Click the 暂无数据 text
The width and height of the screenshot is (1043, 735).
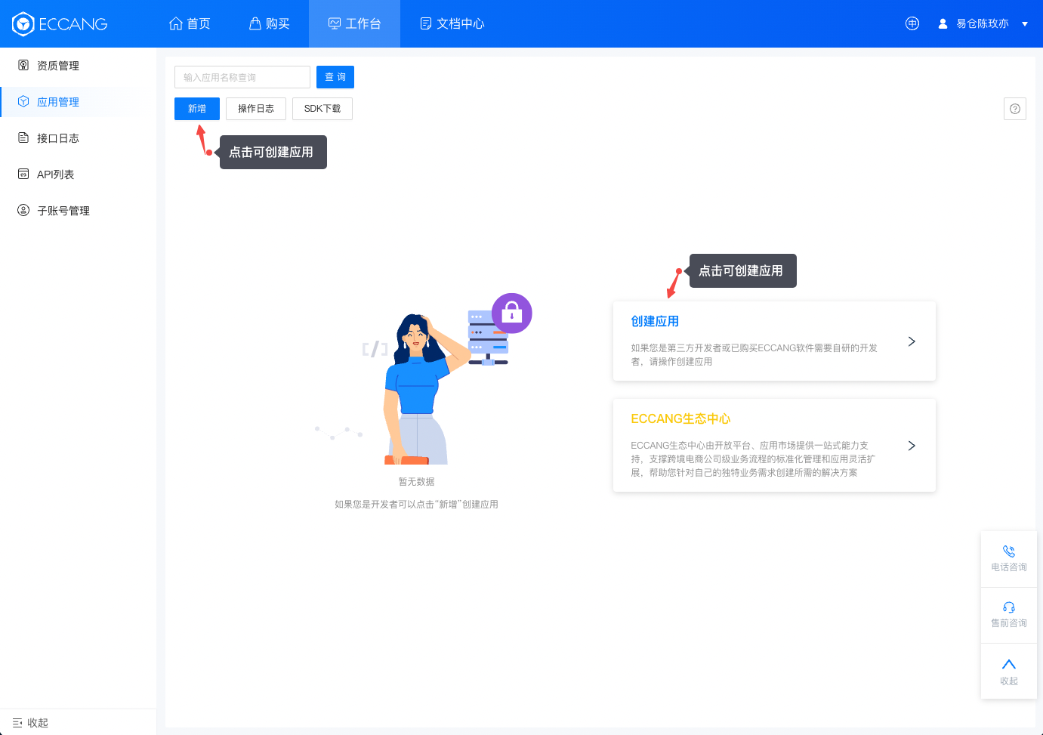click(x=417, y=482)
